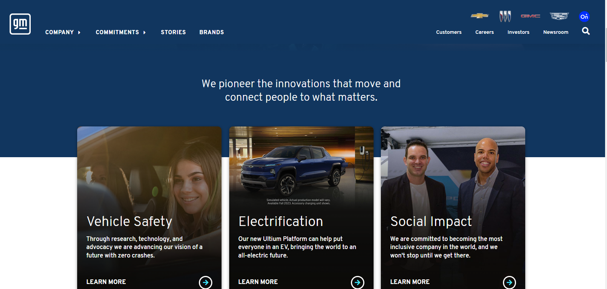
Task: Visit the Careers link
Action: click(485, 32)
